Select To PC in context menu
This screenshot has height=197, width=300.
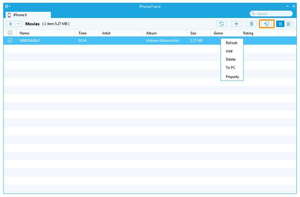tap(230, 68)
